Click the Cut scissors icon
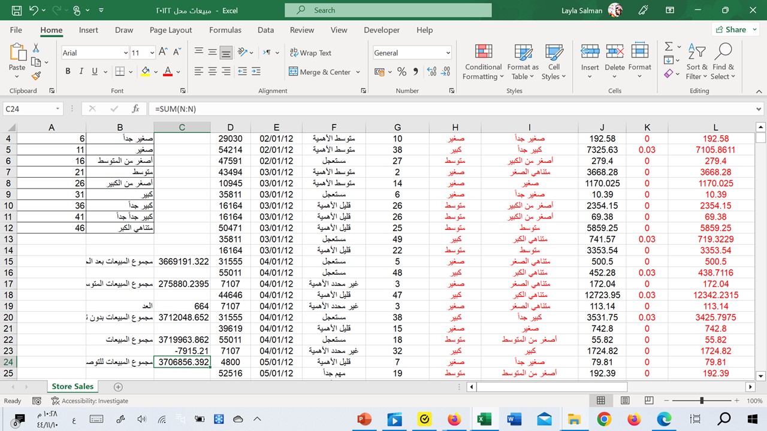 click(x=36, y=48)
